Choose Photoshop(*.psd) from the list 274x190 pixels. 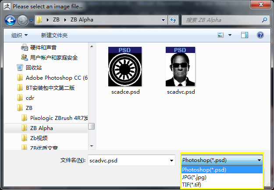click(x=222, y=170)
